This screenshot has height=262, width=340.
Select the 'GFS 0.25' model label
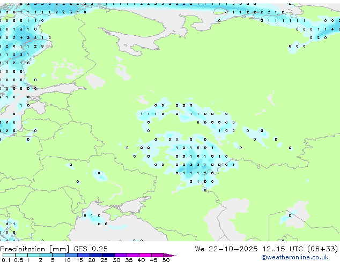pyautogui.click(x=91, y=249)
